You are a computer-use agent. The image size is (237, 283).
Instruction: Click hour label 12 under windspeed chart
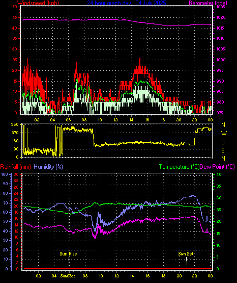coord(115,120)
